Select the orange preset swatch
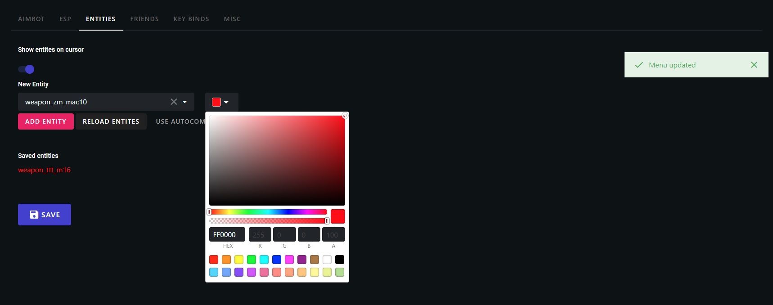Screen dimensions: 773x305 (x=226, y=260)
